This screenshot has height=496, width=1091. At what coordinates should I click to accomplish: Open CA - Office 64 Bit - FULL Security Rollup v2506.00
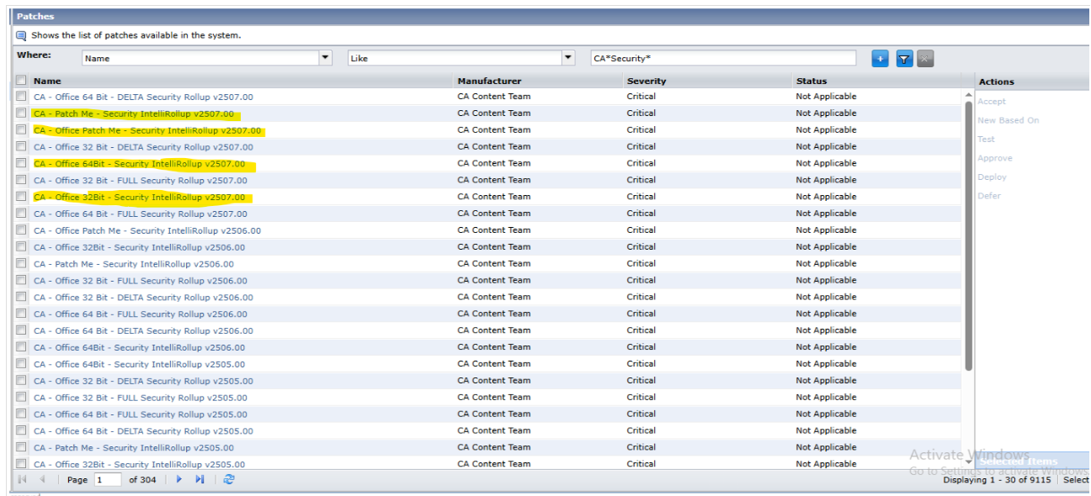(x=141, y=314)
